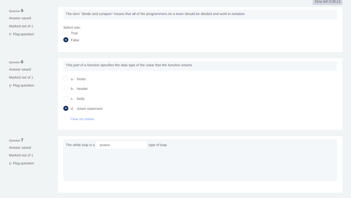Click the Clear my choice link
The height and width of the screenshot is (198, 351).
coord(82,119)
